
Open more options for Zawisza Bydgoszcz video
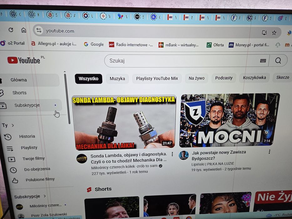pyautogui.click(x=269, y=152)
